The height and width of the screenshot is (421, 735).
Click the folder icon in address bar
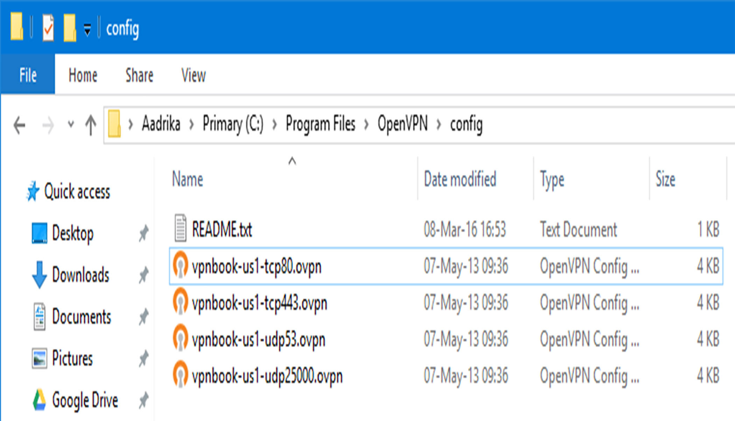click(x=114, y=124)
